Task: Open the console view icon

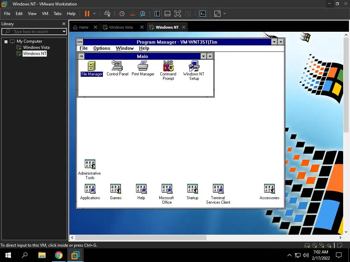Action: tap(203, 14)
